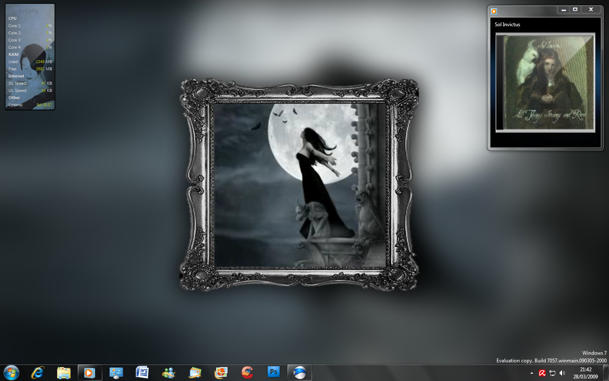Click the 'DL Speed:' row
The image size is (609, 381).
click(30, 83)
